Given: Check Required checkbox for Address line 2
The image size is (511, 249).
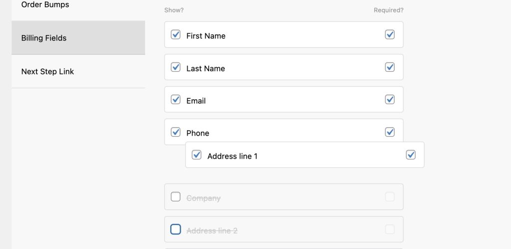Looking at the screenshot, I should tap(390, 230).
